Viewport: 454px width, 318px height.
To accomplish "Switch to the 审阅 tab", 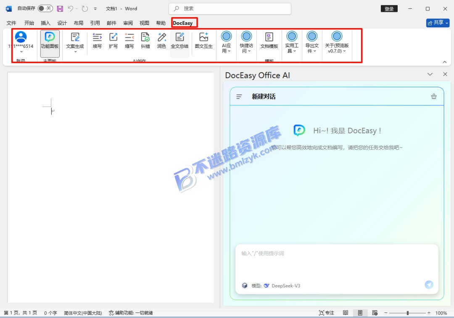I will pos(128,23).
